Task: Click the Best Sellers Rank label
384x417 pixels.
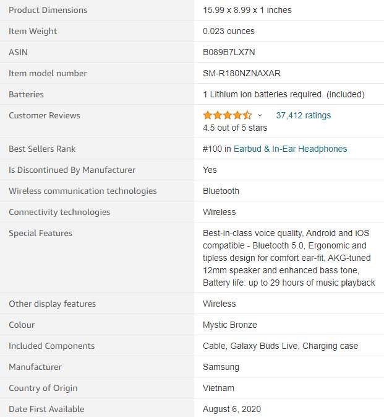Action: tap(42, 149)
